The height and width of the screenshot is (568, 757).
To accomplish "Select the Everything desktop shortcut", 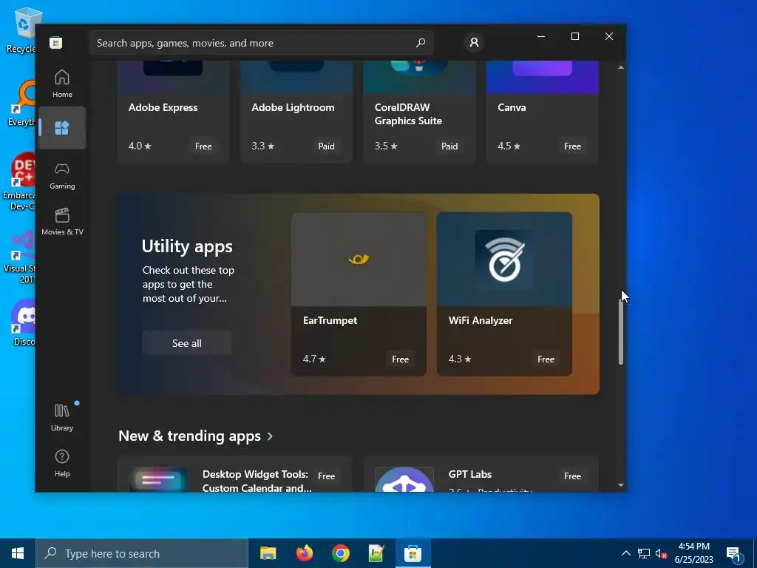I will [21, 104].
